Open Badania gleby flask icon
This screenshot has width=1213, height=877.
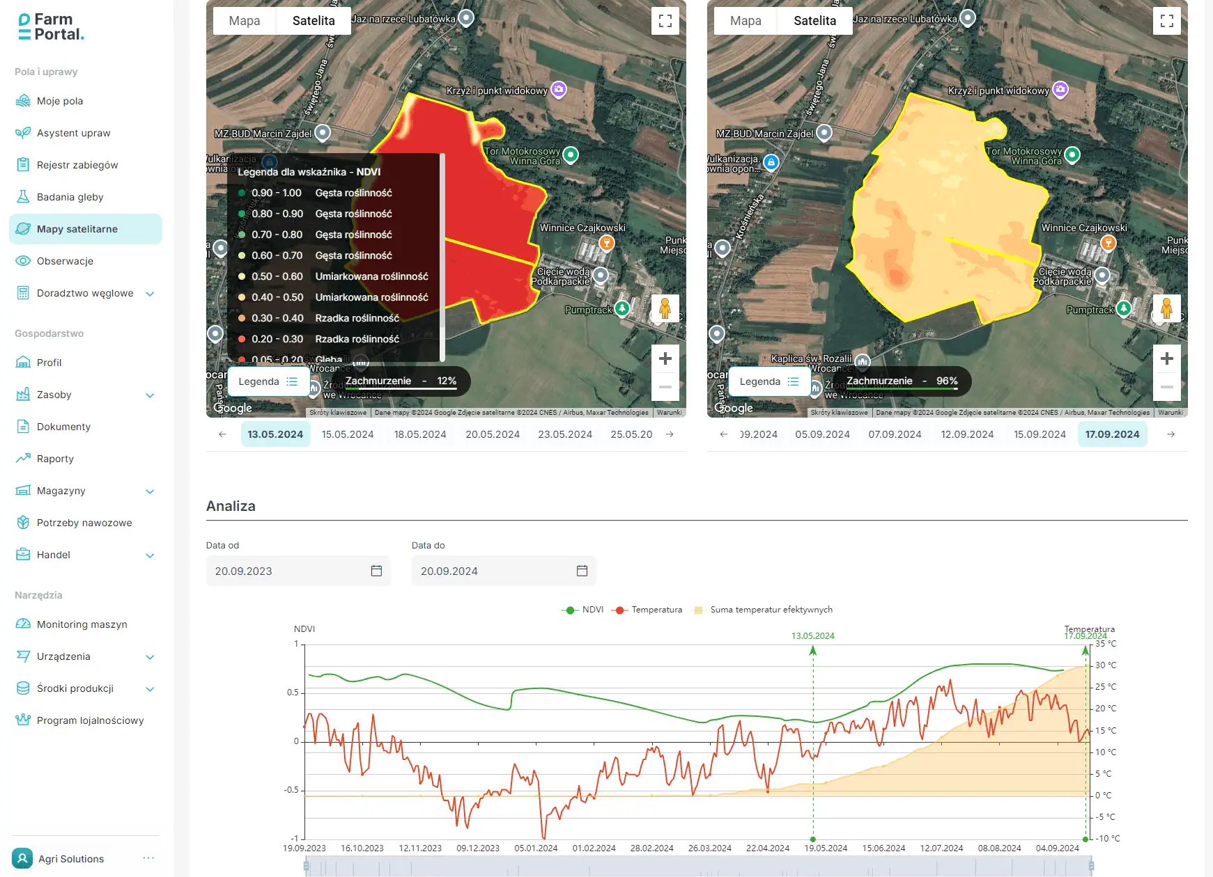click(23, 197)
